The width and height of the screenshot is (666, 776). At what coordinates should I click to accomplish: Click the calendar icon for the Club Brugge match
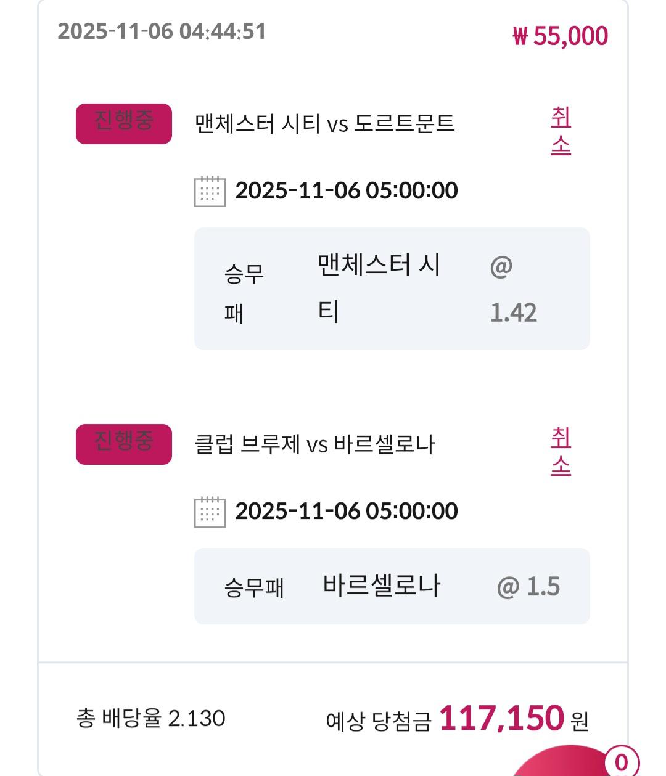click(x=210, y=512)
